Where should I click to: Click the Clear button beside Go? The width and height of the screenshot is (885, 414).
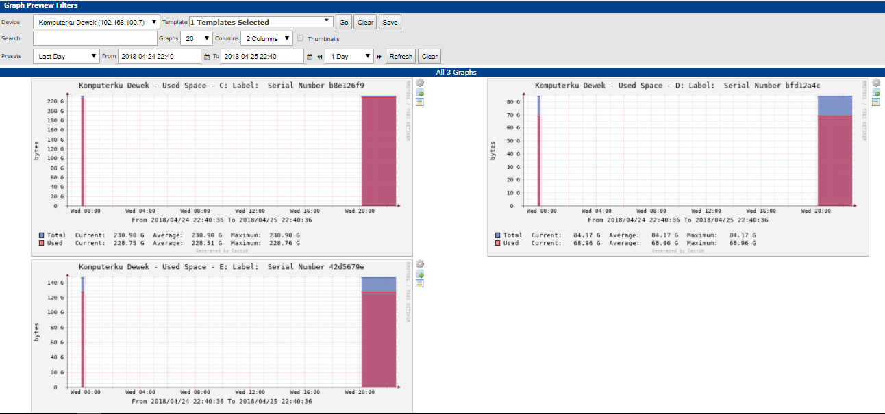click(366, 22)
